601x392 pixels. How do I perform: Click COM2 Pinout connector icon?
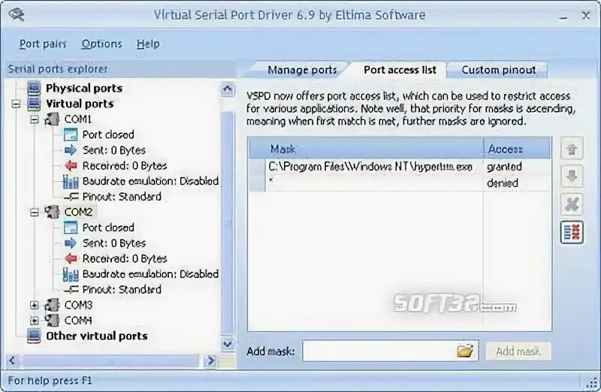(71, 290)
